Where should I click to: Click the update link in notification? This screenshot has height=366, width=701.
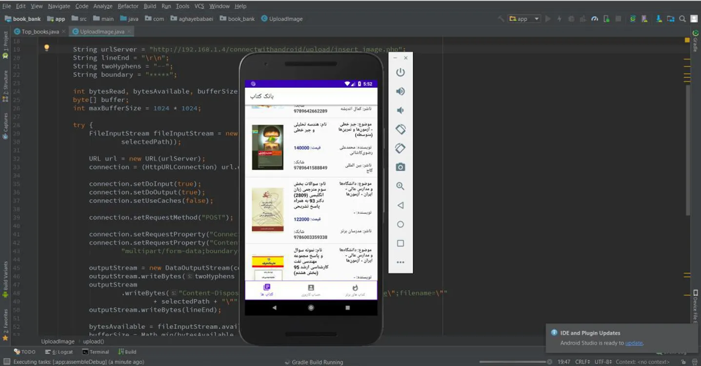click(634, 343)
